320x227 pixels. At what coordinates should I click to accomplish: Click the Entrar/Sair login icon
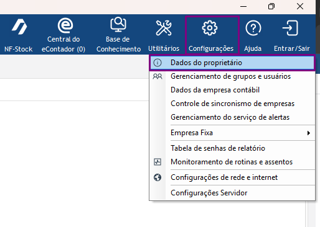[x=290, y=28]
